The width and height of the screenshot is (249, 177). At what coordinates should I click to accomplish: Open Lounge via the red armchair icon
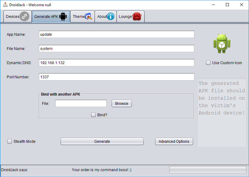click(x=137, y=16)
